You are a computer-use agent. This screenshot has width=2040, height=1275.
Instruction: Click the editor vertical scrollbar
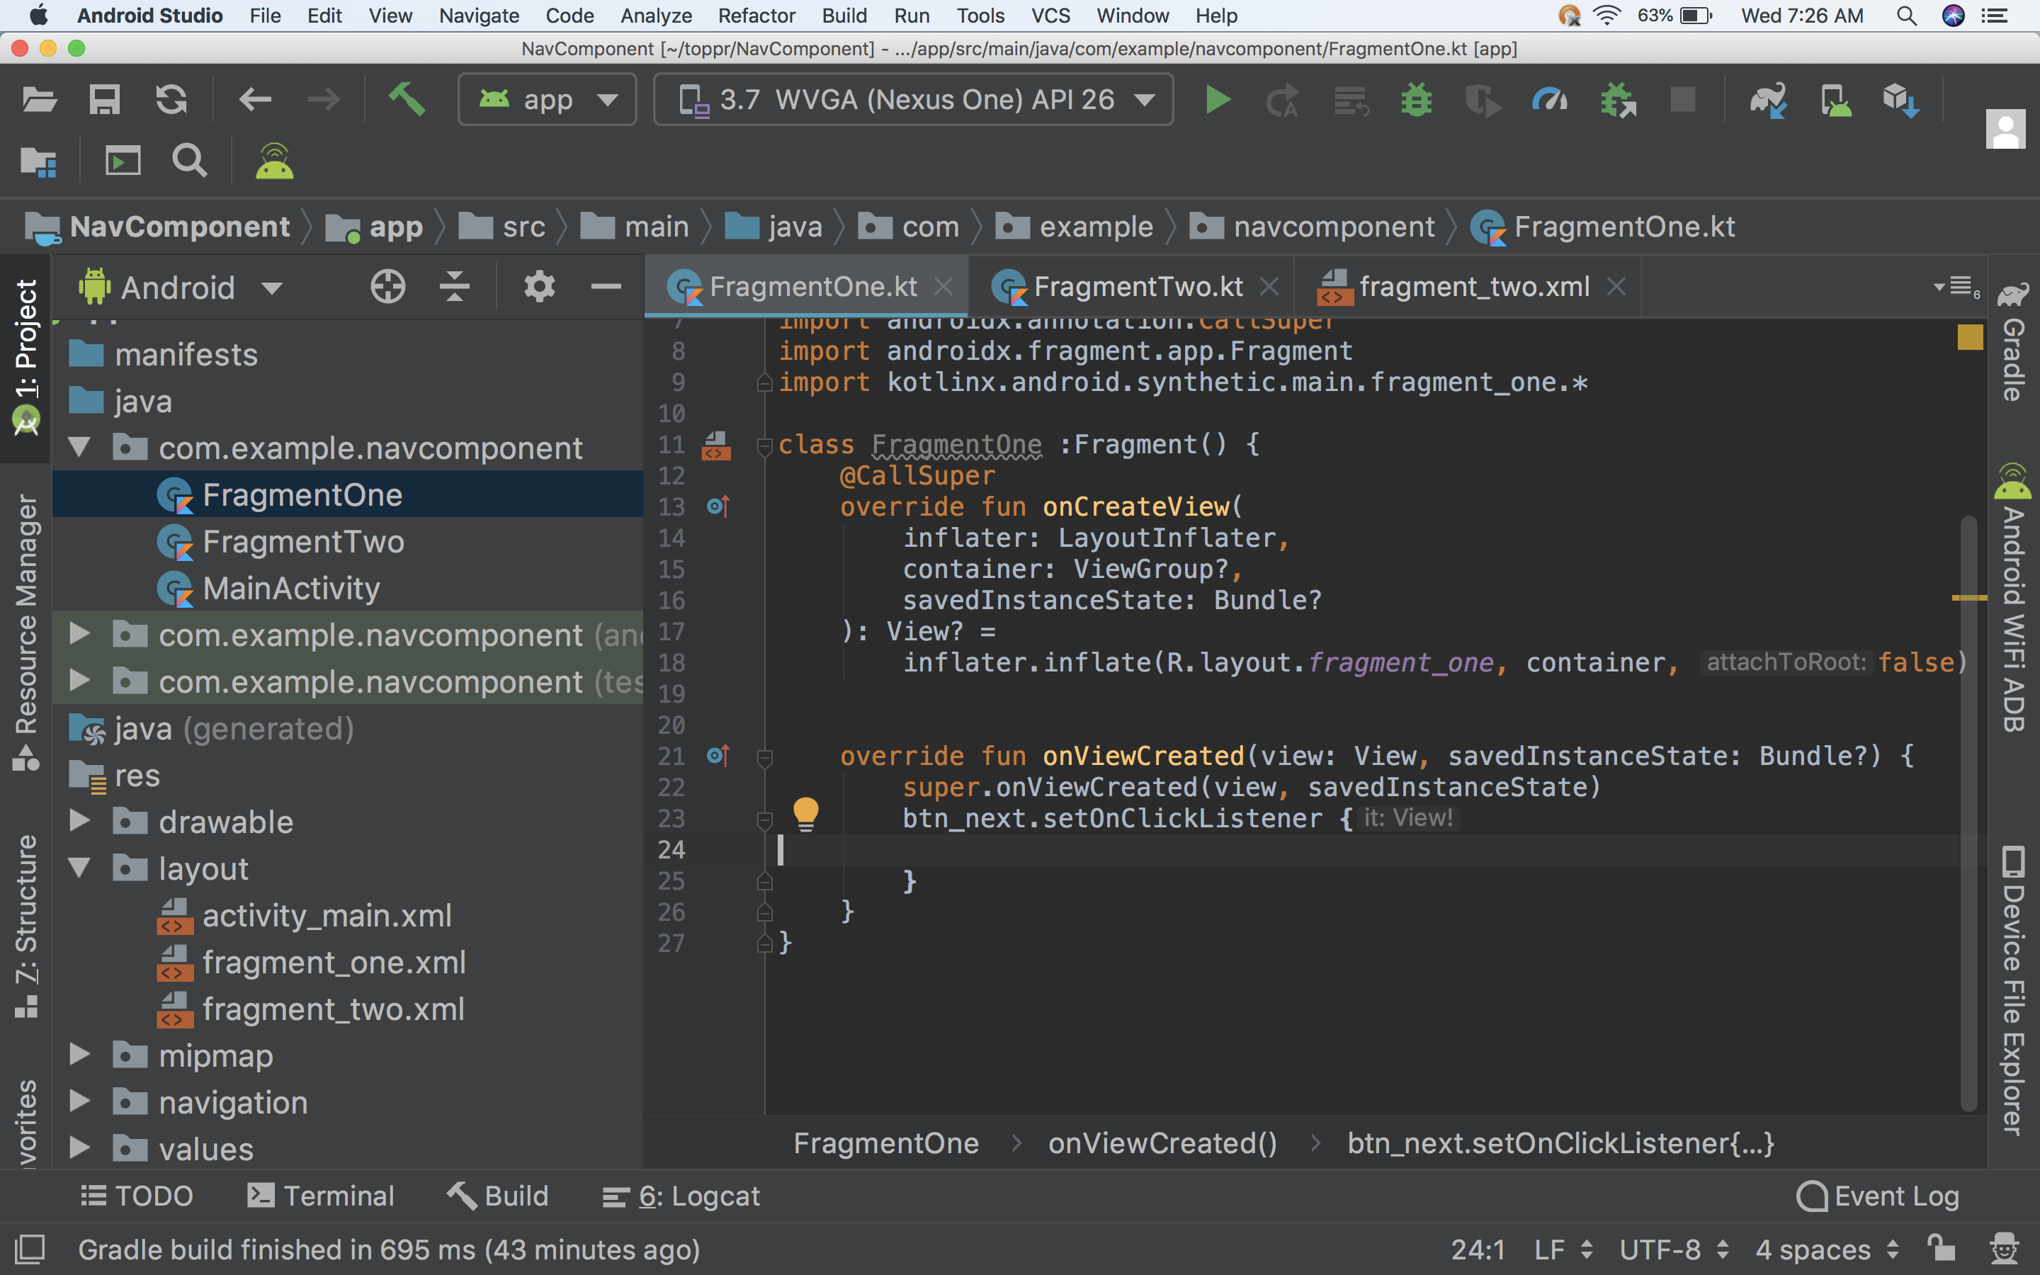1969,814
